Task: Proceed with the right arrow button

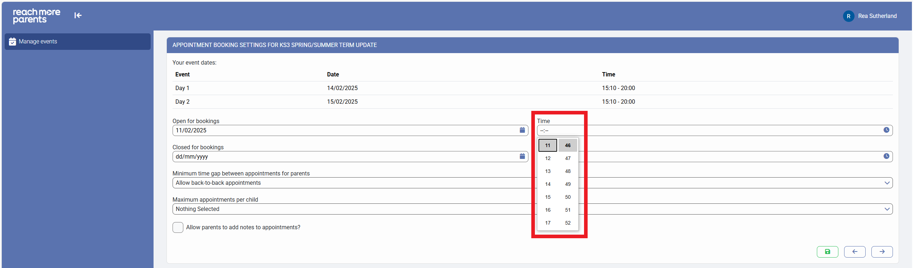Action: click(x=882, y=252)
